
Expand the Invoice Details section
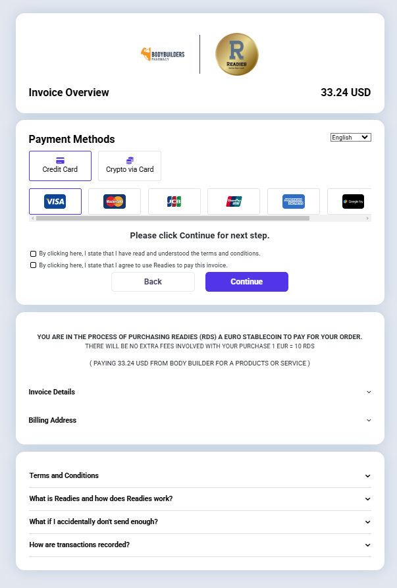tap(199, 392)
